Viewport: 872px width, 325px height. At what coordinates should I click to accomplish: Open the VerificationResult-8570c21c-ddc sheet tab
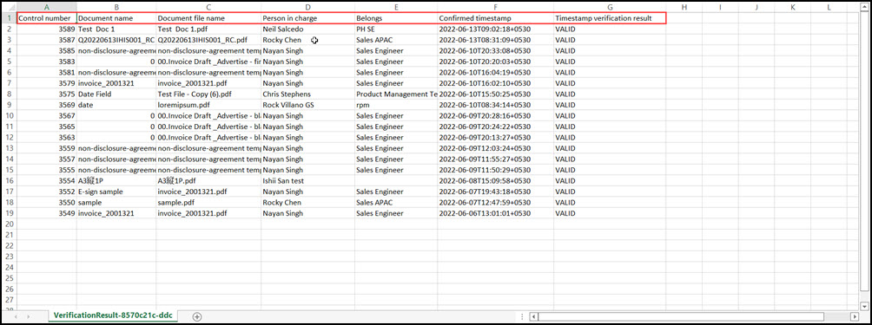pos(112,316)
